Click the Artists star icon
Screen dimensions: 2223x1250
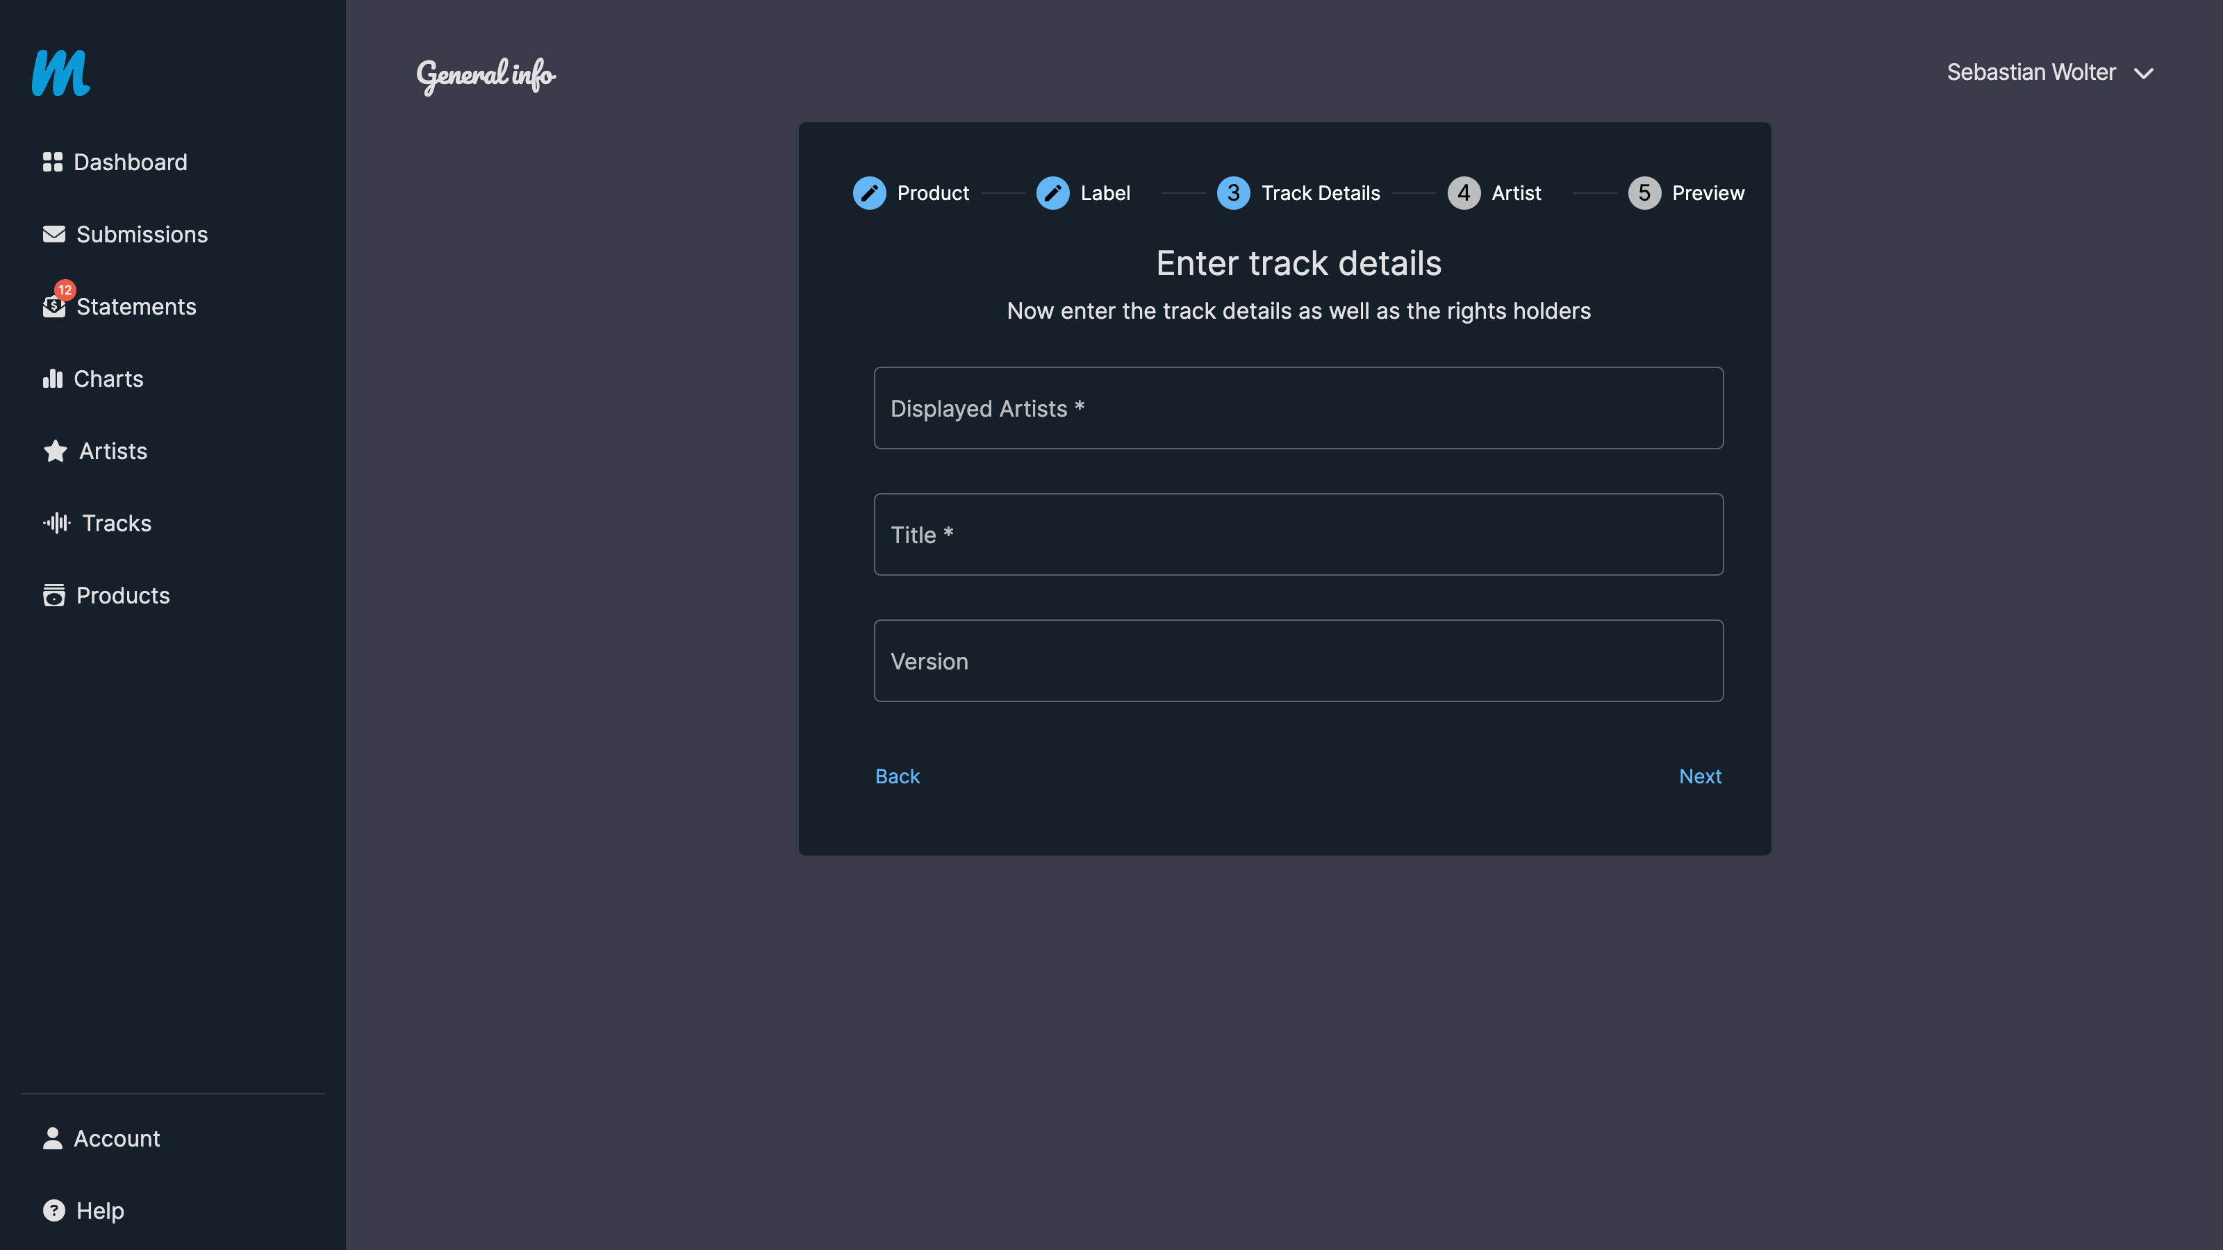tap(56, 451)
